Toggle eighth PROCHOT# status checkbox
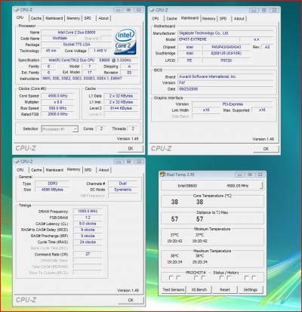 click(x=254, y=277)
